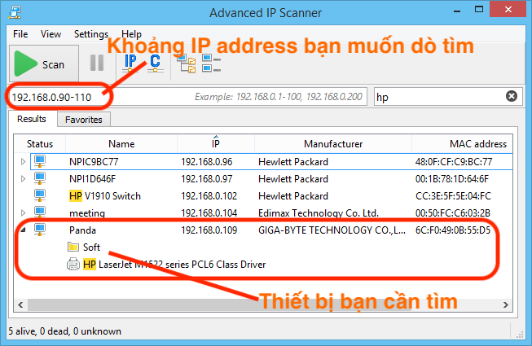Click MAC address CC:3E:5F:5E:04:FC
Image resolution: width=532 pixels, height=346 pixels.
point(453,196)
